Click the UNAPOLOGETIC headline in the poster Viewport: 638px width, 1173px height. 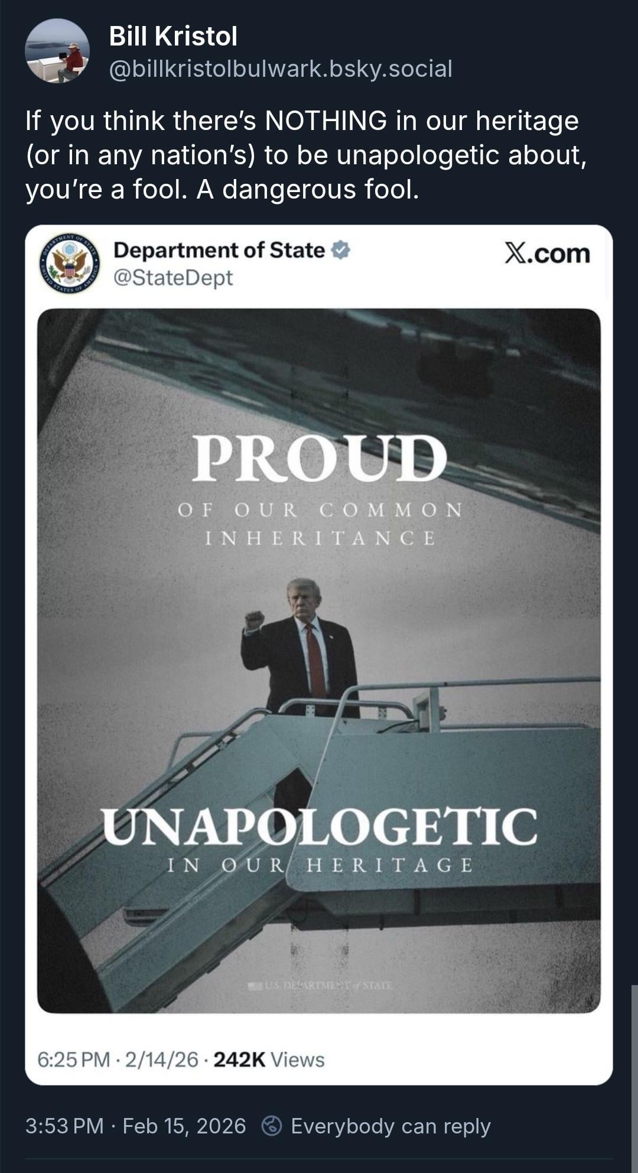click(319, 826)
